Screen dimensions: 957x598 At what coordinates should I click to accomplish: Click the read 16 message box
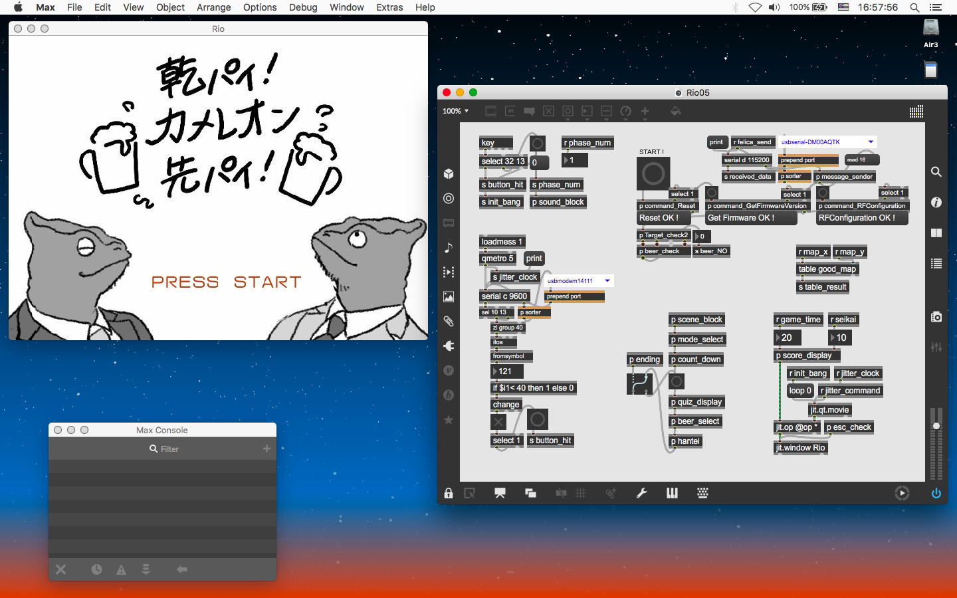(862, 160)
